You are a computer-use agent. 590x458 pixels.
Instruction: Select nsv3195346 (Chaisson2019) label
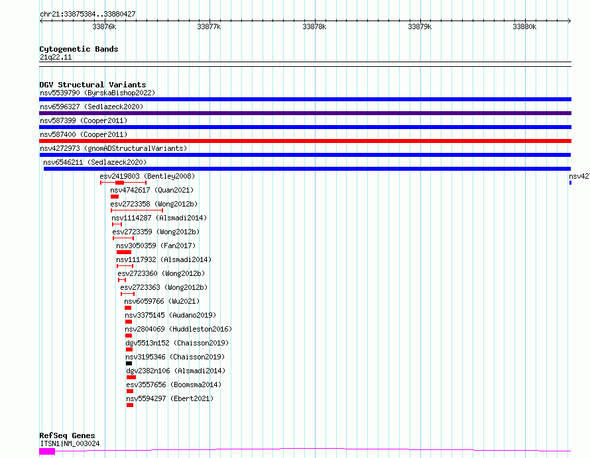pyautogui.click(x=175, y=357)
